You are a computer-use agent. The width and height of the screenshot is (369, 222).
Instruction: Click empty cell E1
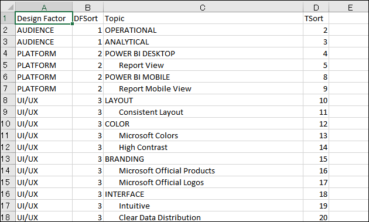point(348,18)
